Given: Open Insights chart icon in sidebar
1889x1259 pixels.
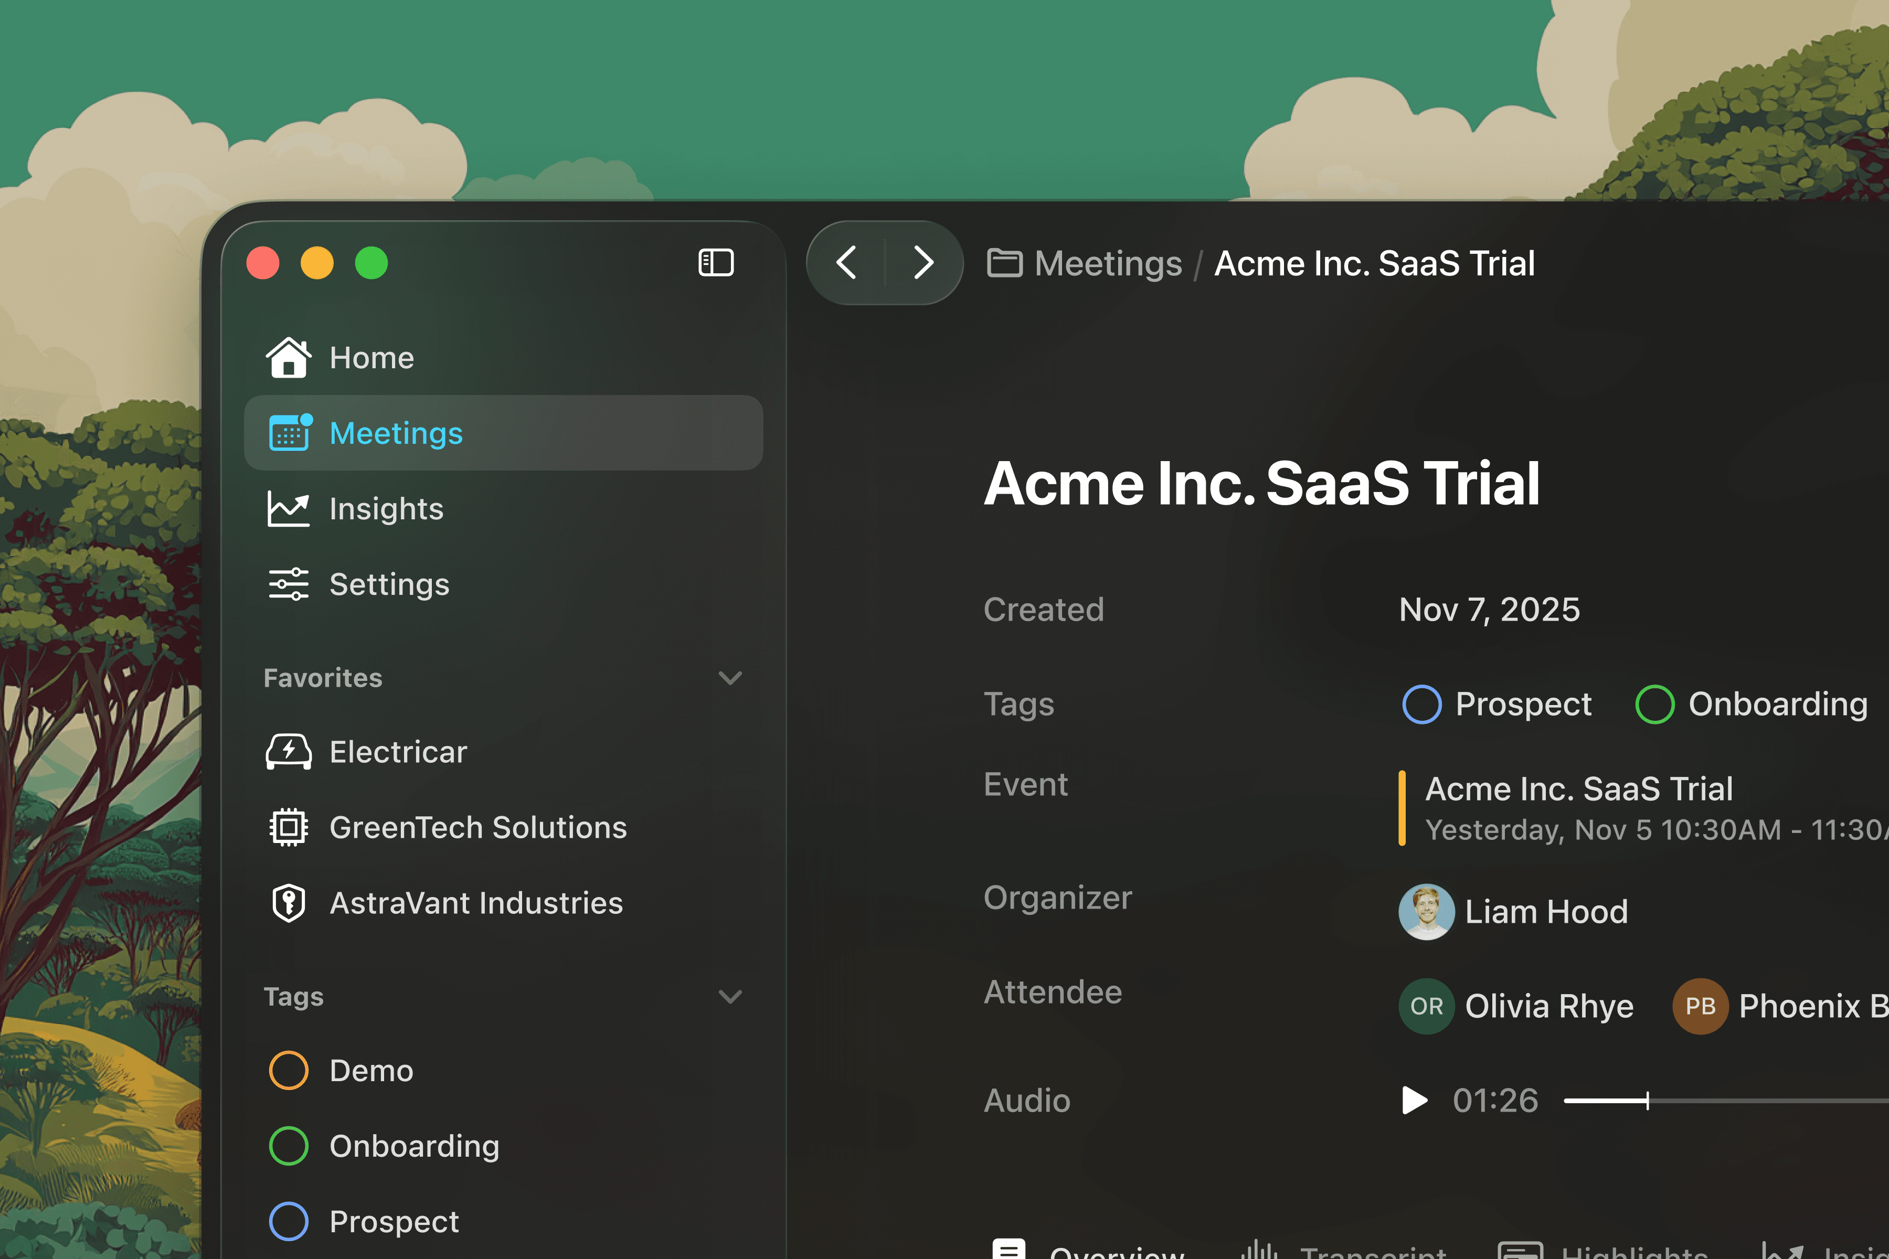Looking at the screenshot, I should [288, 508].
